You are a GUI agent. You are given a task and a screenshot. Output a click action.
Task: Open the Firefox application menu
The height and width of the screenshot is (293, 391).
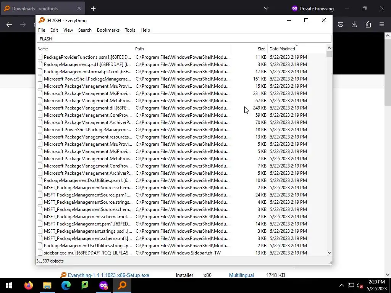coord(382,24)
